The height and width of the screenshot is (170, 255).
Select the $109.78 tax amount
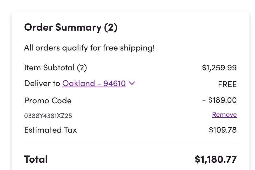[223, 130]
